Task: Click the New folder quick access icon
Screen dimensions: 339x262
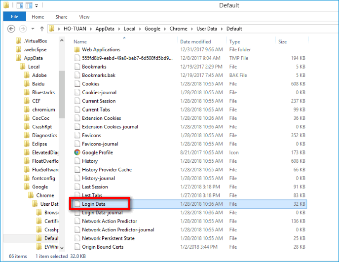Action: click(x=29, y=5)
